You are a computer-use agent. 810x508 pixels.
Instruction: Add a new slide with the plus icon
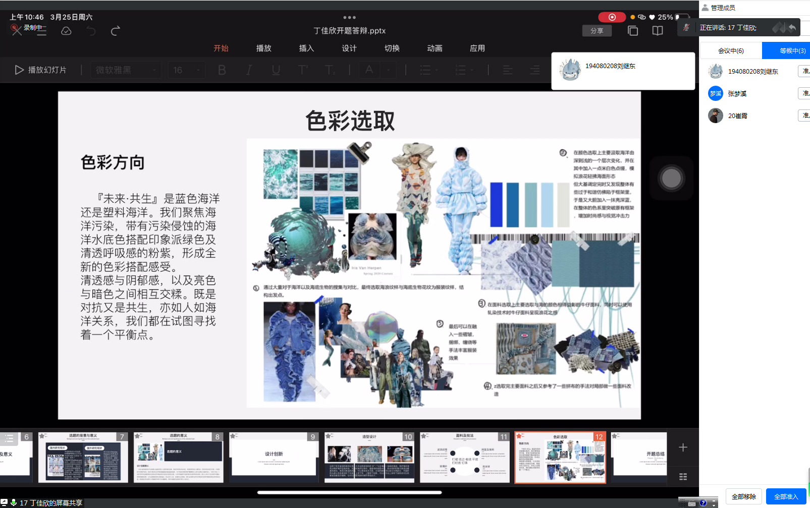tap(683, 447)
